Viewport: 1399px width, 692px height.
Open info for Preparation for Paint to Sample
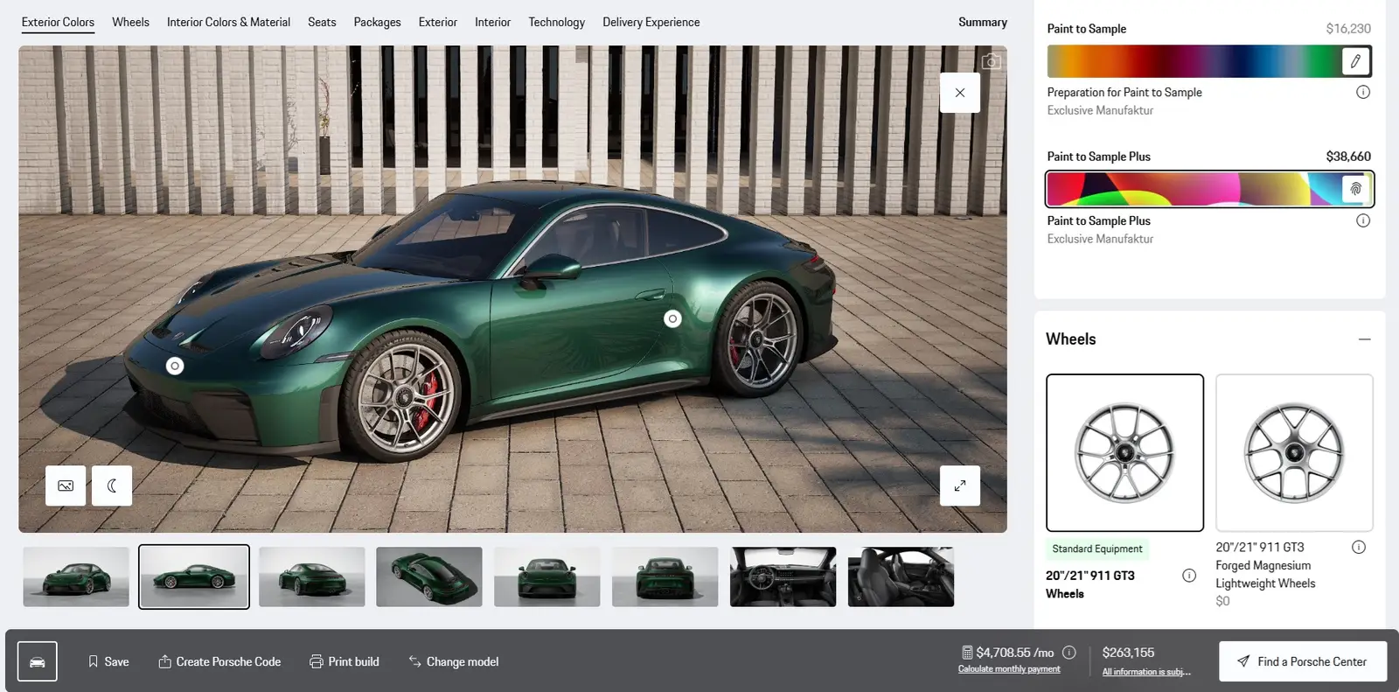[1362, 92]
